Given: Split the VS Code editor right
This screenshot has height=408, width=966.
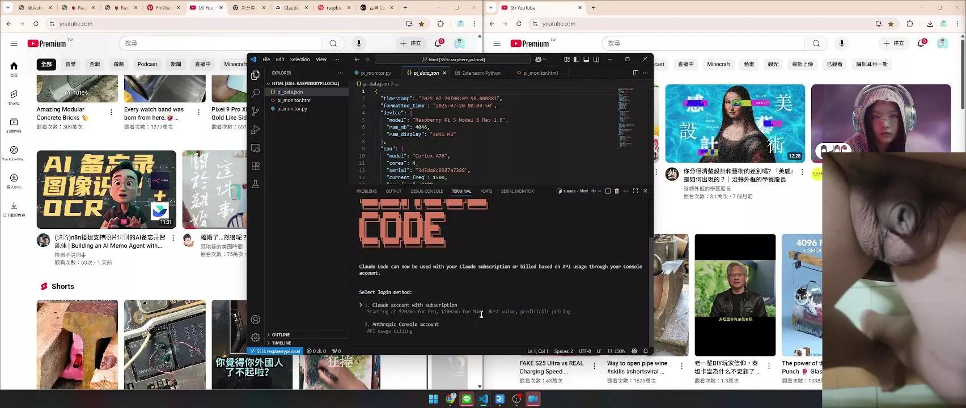Looking at the screenshot, I should 635,73.
